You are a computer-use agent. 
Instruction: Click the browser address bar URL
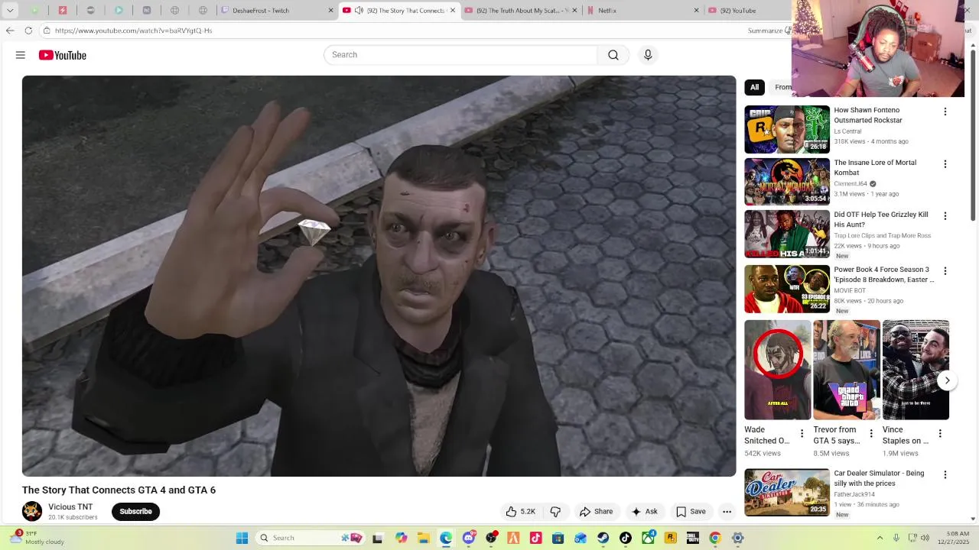133,31
